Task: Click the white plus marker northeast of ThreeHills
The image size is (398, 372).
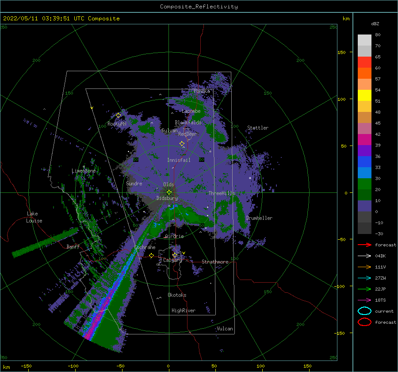Action: [x=250, y=178]
